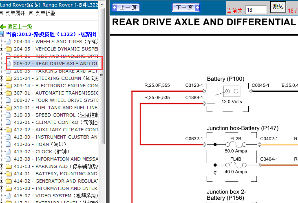Click the current 2012 路虎揽胜 L322 线路图 heading
Screen dimensions: 298x203
51,34
